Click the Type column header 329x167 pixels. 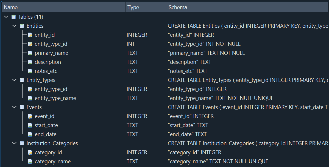pyautogui.click(x=146, y=7)
